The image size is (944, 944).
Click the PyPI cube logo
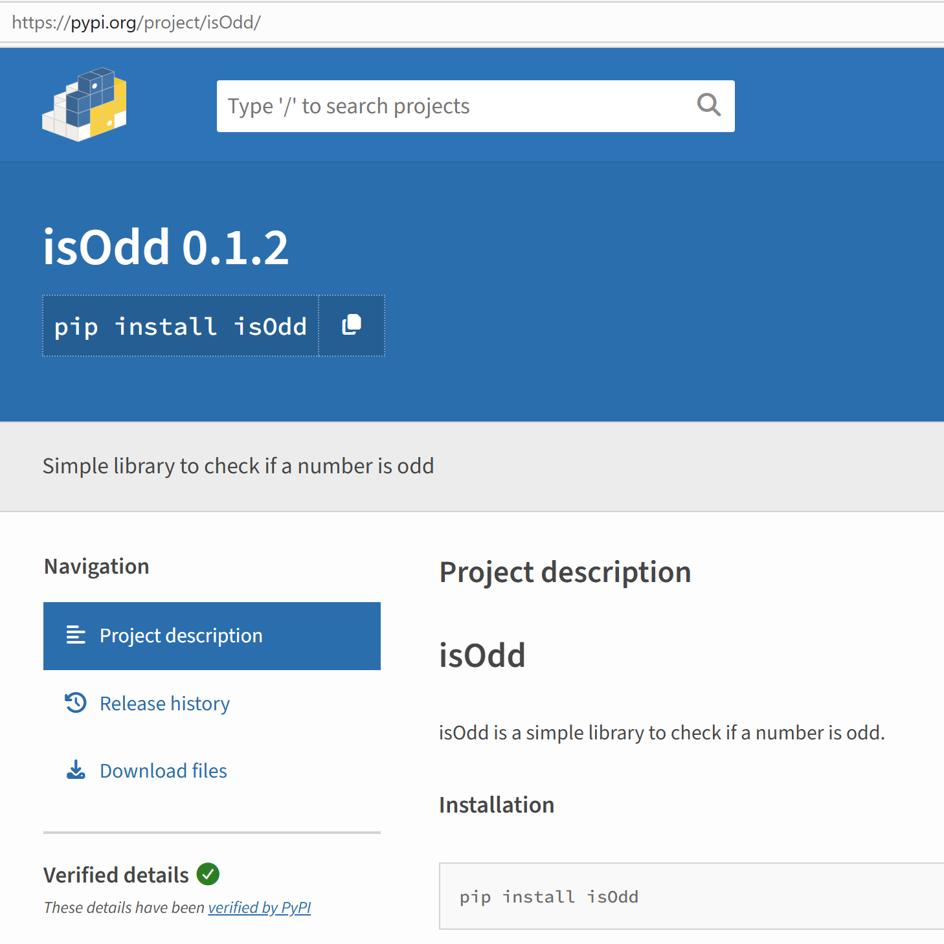[x=84, y=105]
